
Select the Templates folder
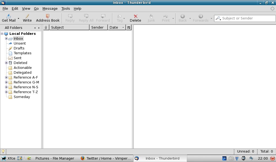[x=23, y=53]
